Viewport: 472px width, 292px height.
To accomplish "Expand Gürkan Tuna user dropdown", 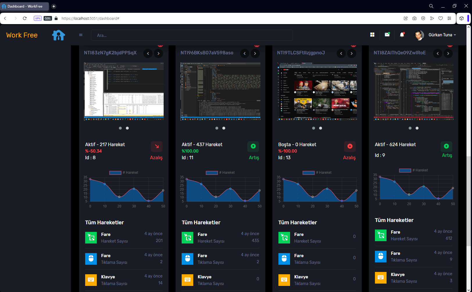I will pos(442,35).
